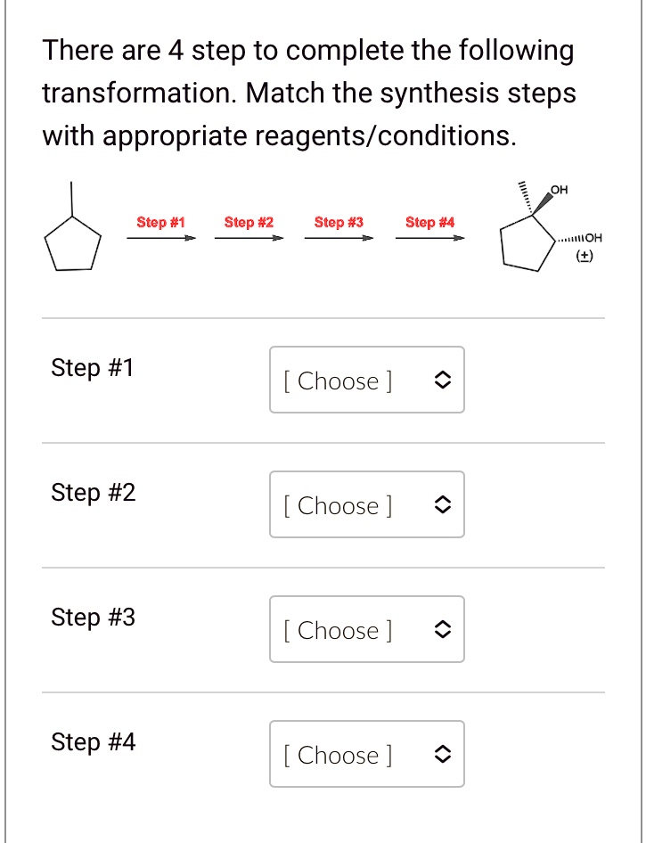Click the question prompt text
Viewport: 646px width, 843px height.
tap(309, 93)
